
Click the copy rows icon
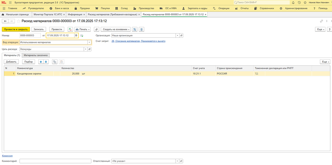(55, 62)
